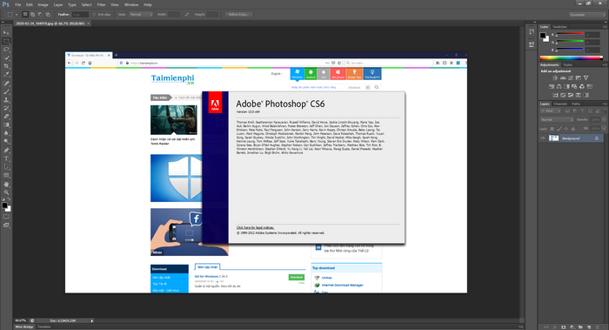This screenshot has width=609, height=330.
Task: Click the red R color slider
Action: click(570, 34)
